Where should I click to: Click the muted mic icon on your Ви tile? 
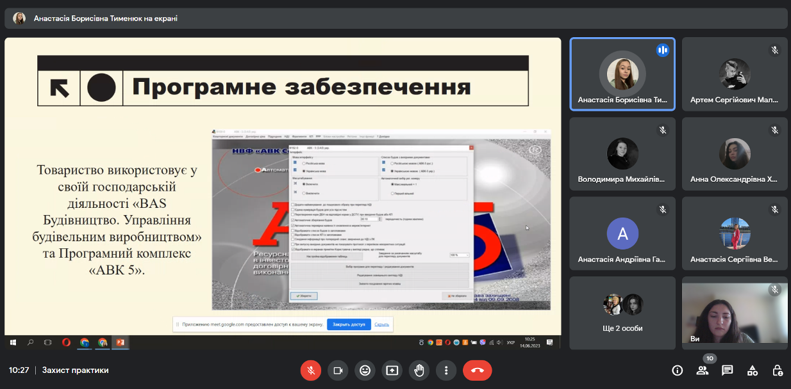tap(775, 290)
